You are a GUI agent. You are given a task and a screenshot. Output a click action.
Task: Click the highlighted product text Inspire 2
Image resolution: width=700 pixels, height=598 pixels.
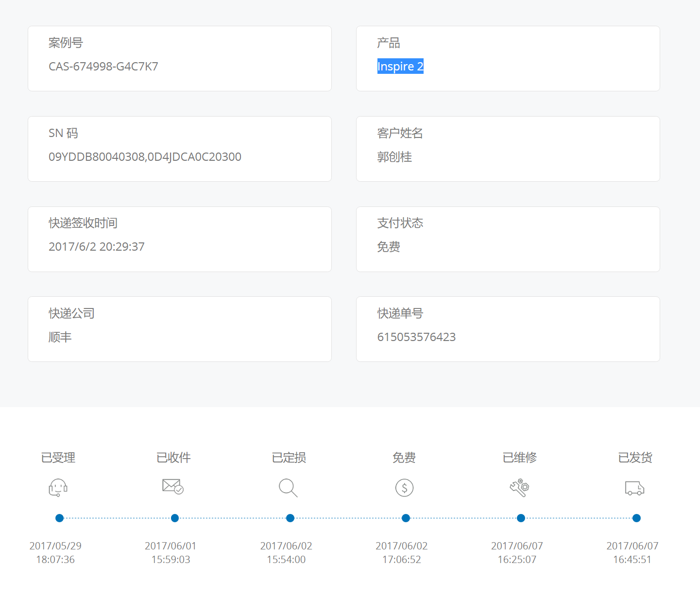pyautogui.click(x=400, y=66)
